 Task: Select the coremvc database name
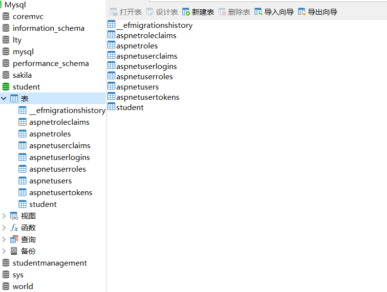(28, 17)
